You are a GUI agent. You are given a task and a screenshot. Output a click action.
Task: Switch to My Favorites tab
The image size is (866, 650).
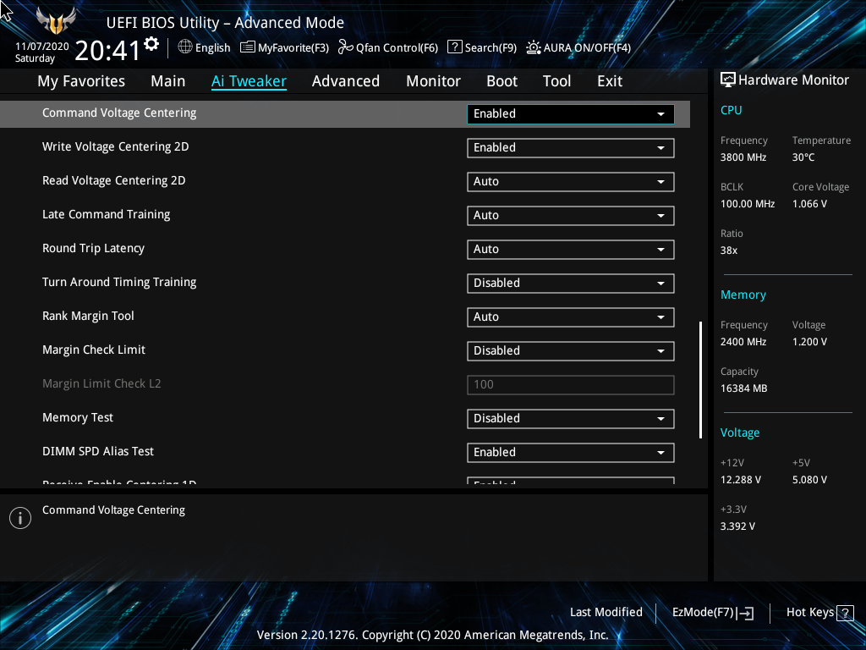tap(81, 81)
